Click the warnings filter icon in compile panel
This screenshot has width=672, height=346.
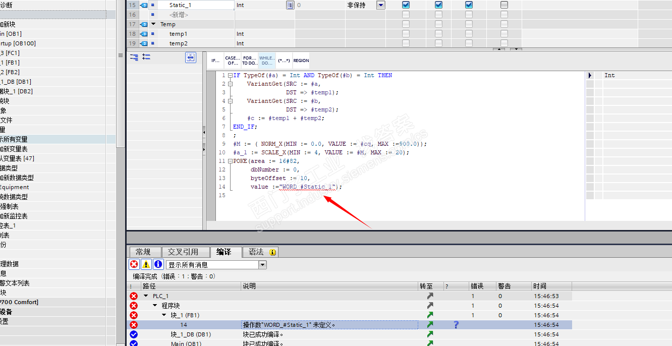(146, 264)
